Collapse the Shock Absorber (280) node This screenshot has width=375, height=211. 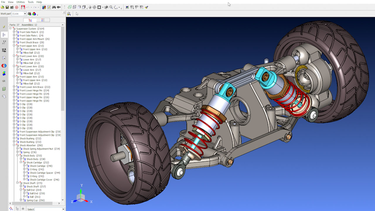(x=14, y=145)
